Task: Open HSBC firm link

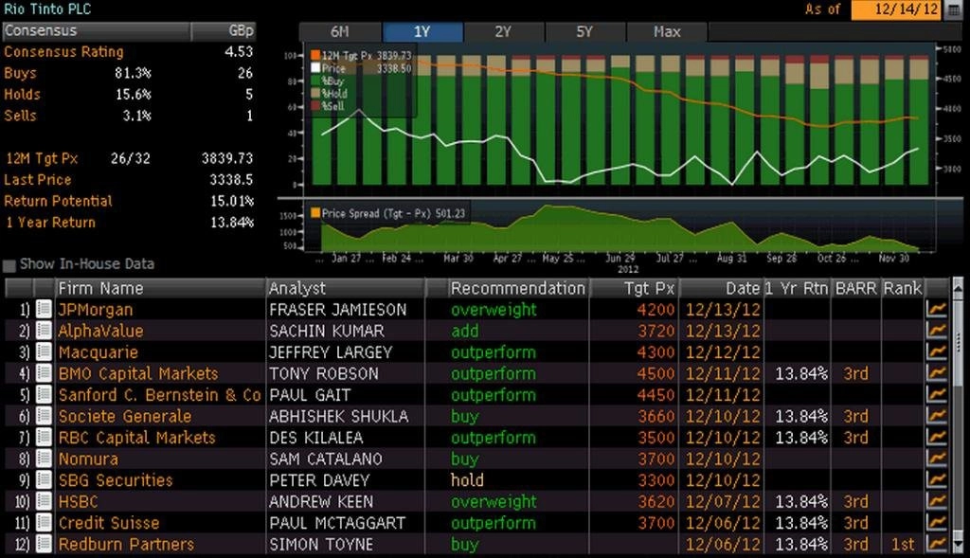Action: pyautogui.click(x=78, y=502)
